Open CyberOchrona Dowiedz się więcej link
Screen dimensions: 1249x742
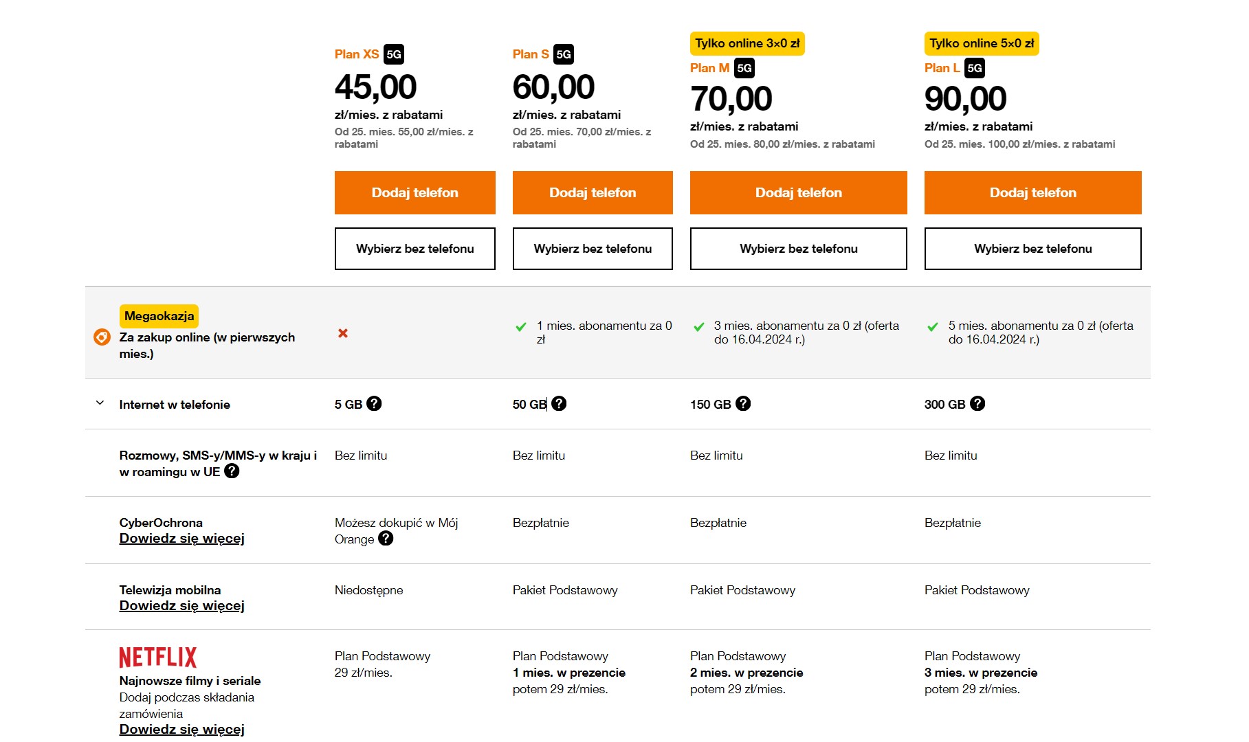(182, 539)
